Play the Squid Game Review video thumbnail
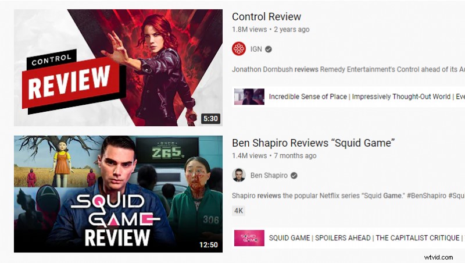Screen dimensions: 465x263 coord(119,194)
